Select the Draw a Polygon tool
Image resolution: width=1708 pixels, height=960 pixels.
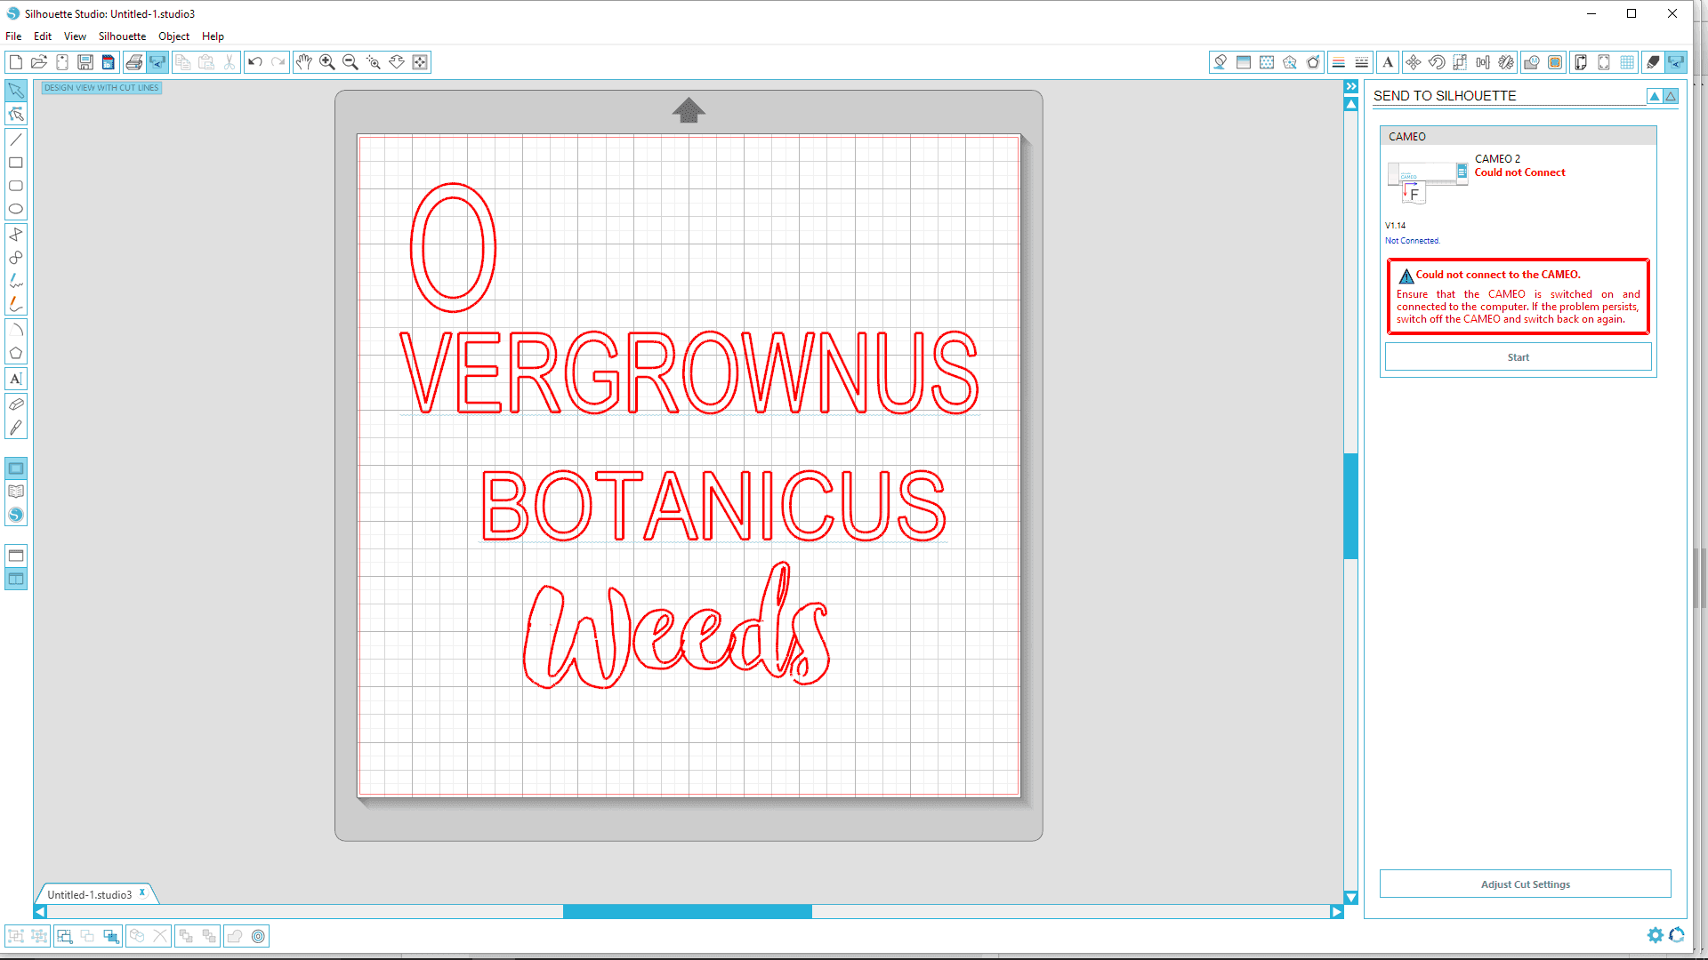click(16, 353)
